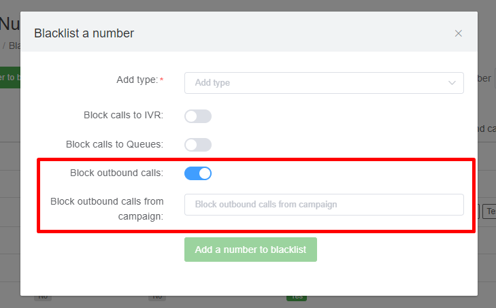The image size is (496, 308).
Task: Click the Blacklist a number dialog title
Action: pos(84,33)
